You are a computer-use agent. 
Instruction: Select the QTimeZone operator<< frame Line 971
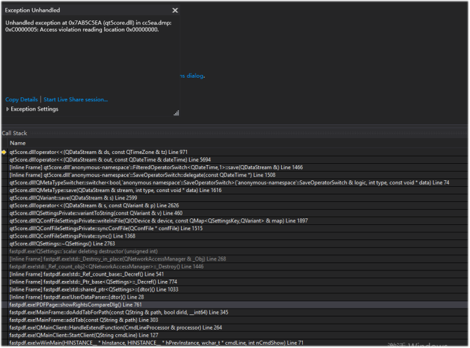coord(99,152)
